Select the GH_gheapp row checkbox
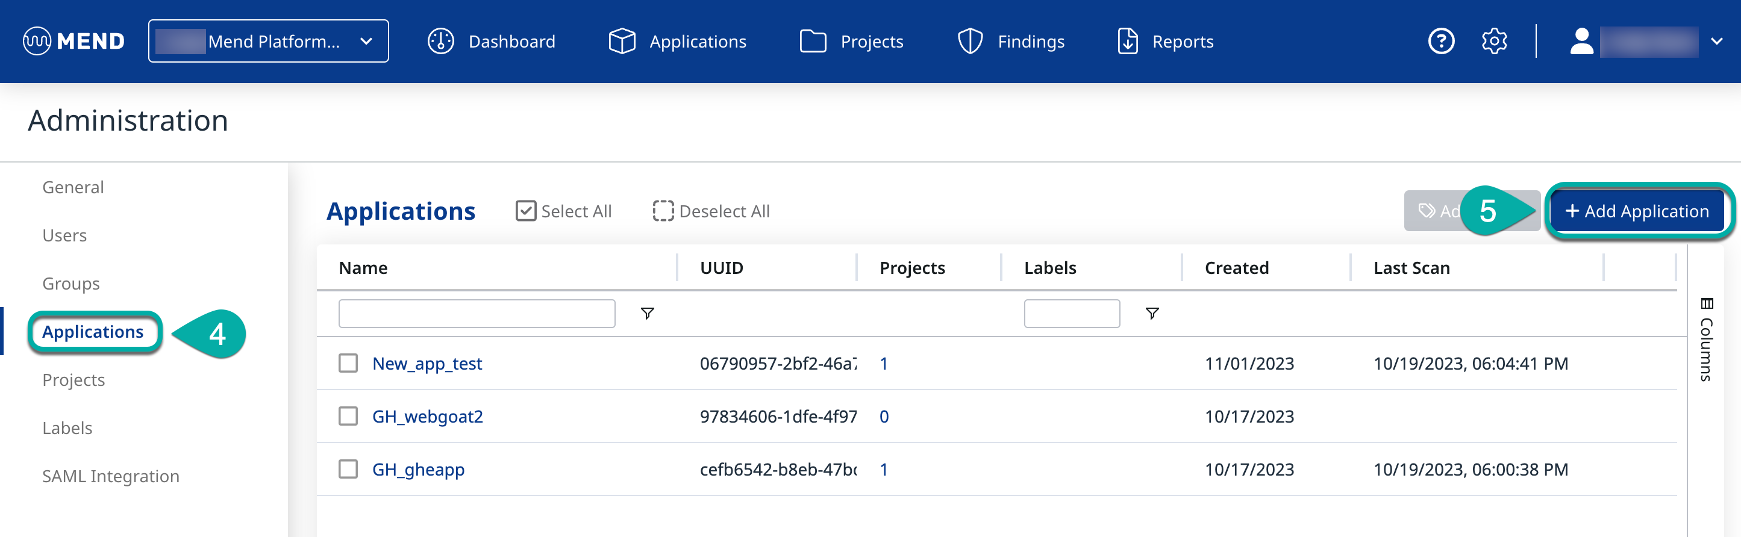The image size is (1741, 537). (x=348, y=469)
